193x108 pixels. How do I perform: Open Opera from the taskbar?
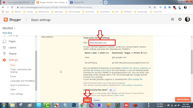click(91, 105)
